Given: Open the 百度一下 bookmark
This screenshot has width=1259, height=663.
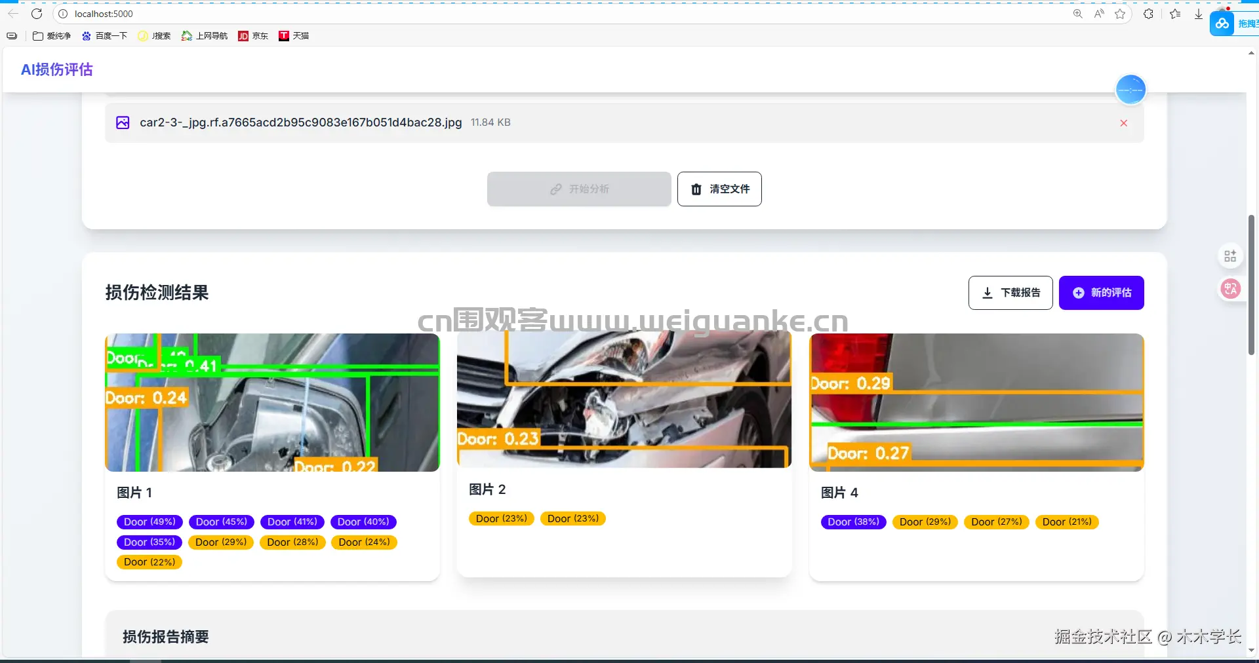Looking at the screenshot, I should (x=104, y=36).
